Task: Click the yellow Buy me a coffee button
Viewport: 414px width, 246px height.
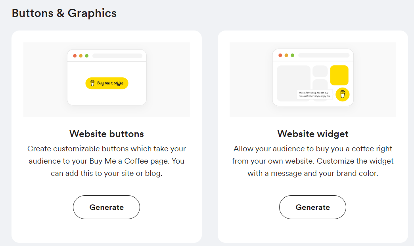Action: click(107, 83)
